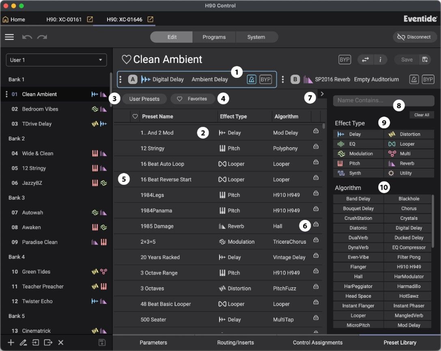Open program info icon
Image resolution: width=441 pixels, height=351 pixels.
(380, 60)
